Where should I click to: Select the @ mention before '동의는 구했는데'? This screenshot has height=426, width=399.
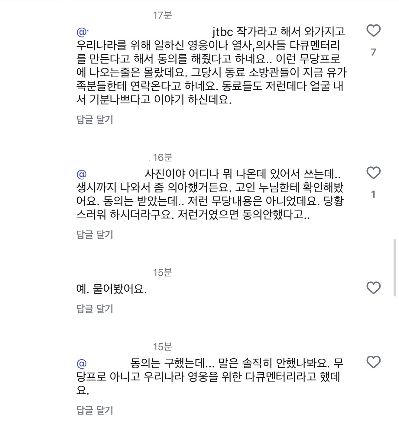pos(82,364)
